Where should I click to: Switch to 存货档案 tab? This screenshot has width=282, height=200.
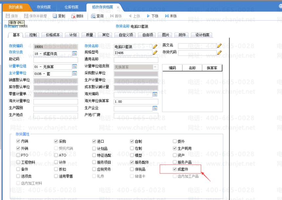[44, 7]
